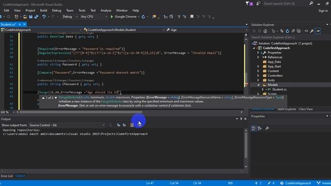Screen dimensions: 331x186
Task: Expand the Student.cs file node
Action: click(x=263, y=89)
